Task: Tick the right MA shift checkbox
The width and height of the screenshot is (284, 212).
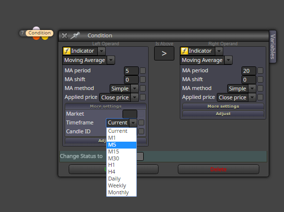Action: [x=260, y=79]
